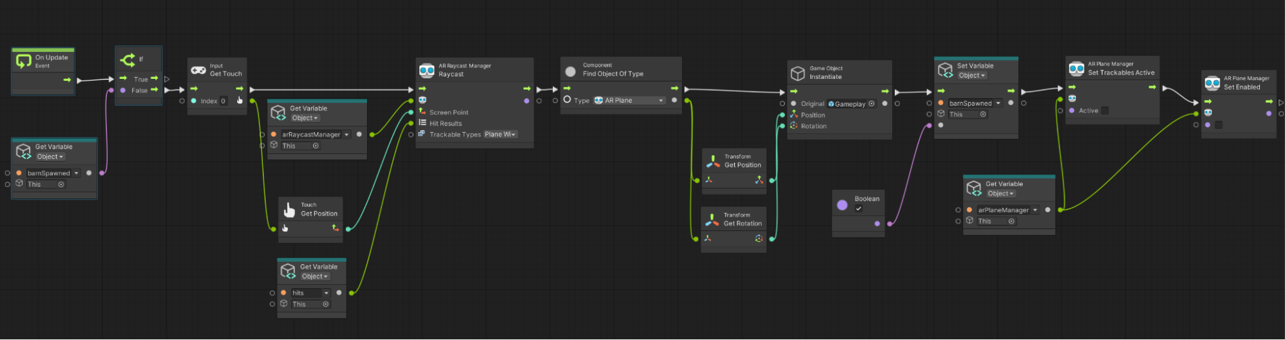
Task: Click the Index input field on Get Touch
Action: pyautogui.click(x=223, y=101)
